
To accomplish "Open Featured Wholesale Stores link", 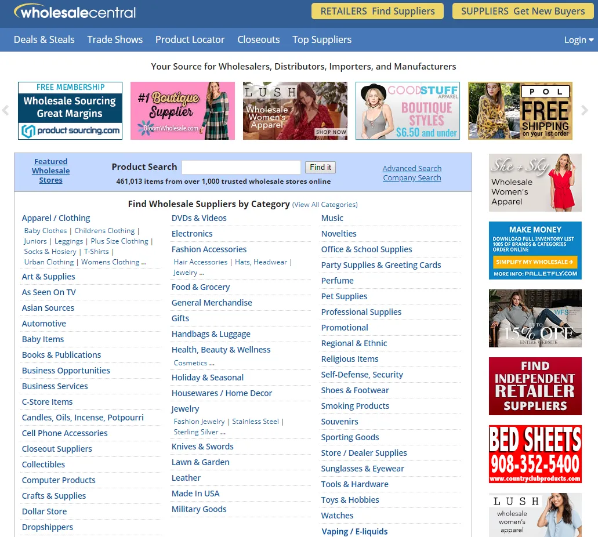I will point(50,171).
